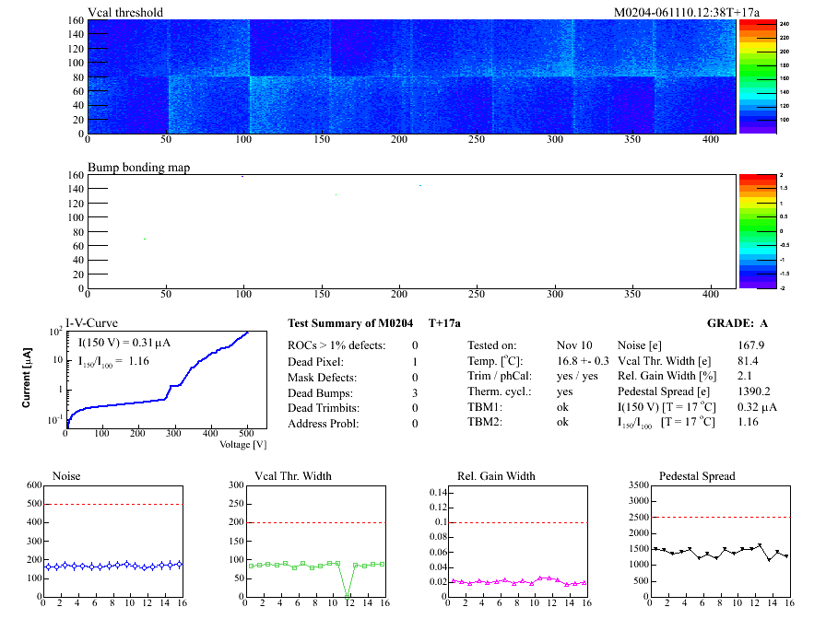Screen dimensions: 826x619
Task: Select the Vcal threshold width value "81.4"
Action: [748, 361]
